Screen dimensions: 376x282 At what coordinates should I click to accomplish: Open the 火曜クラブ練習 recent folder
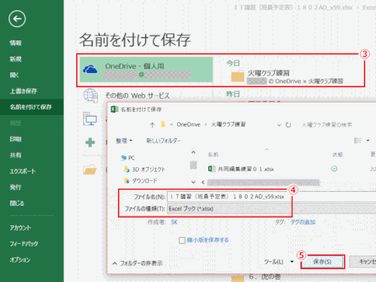pos(287,77)
